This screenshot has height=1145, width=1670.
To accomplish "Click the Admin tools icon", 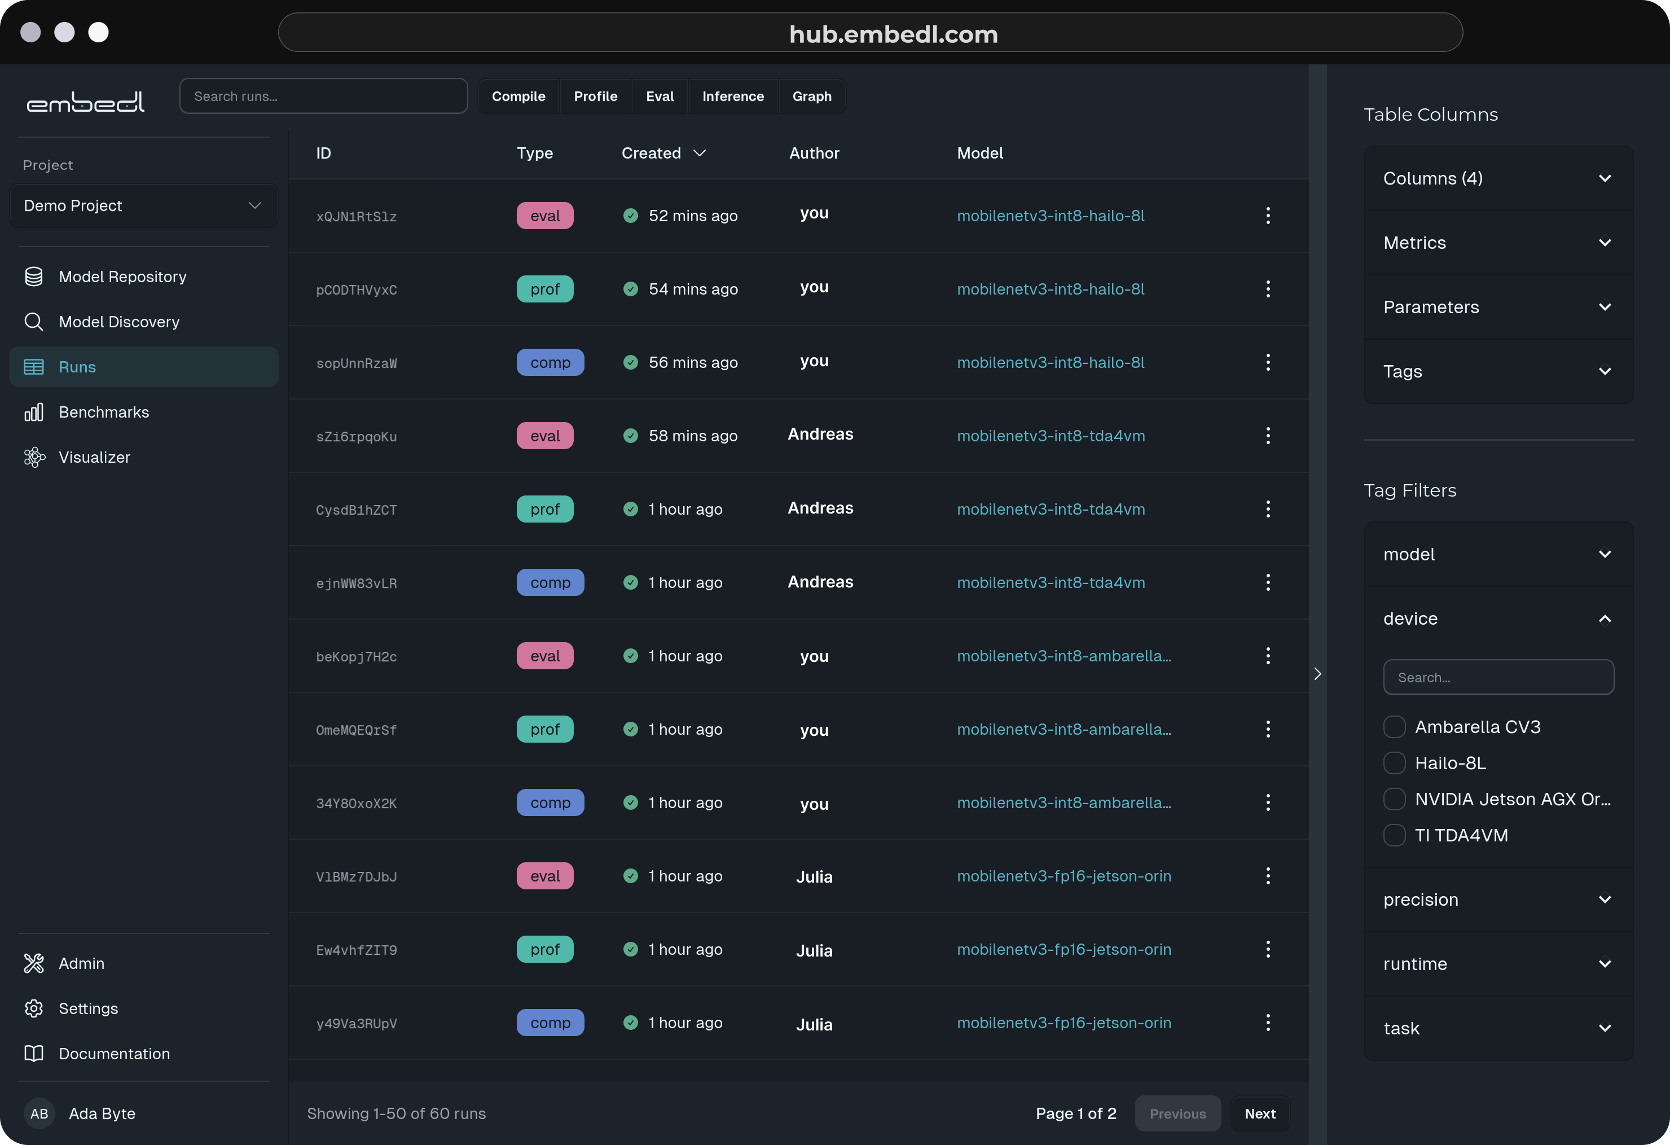I will pyautogui.click(x=34, y=963).
